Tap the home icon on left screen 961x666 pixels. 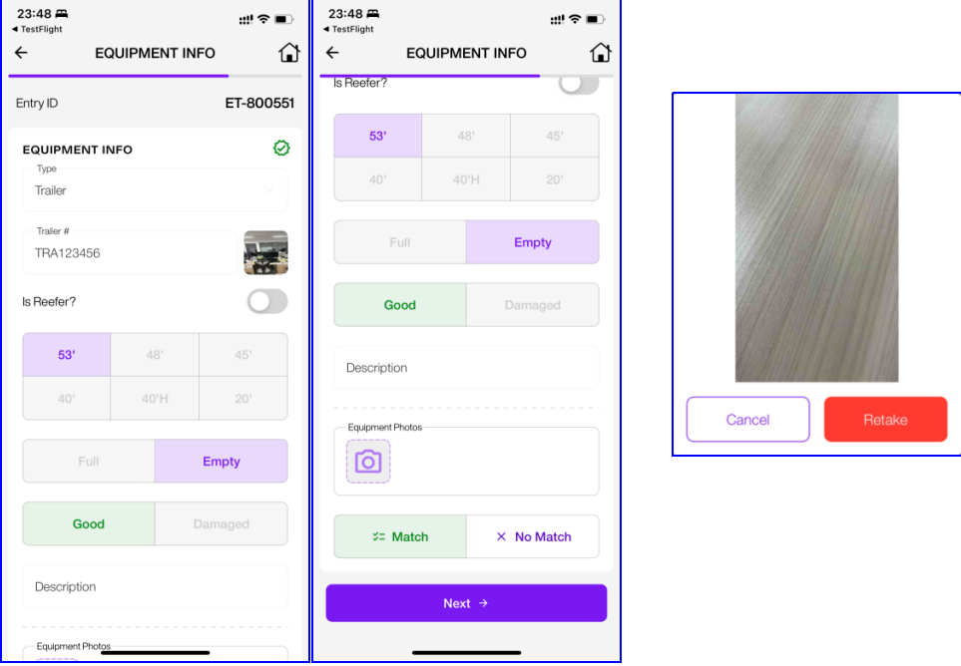289,53
